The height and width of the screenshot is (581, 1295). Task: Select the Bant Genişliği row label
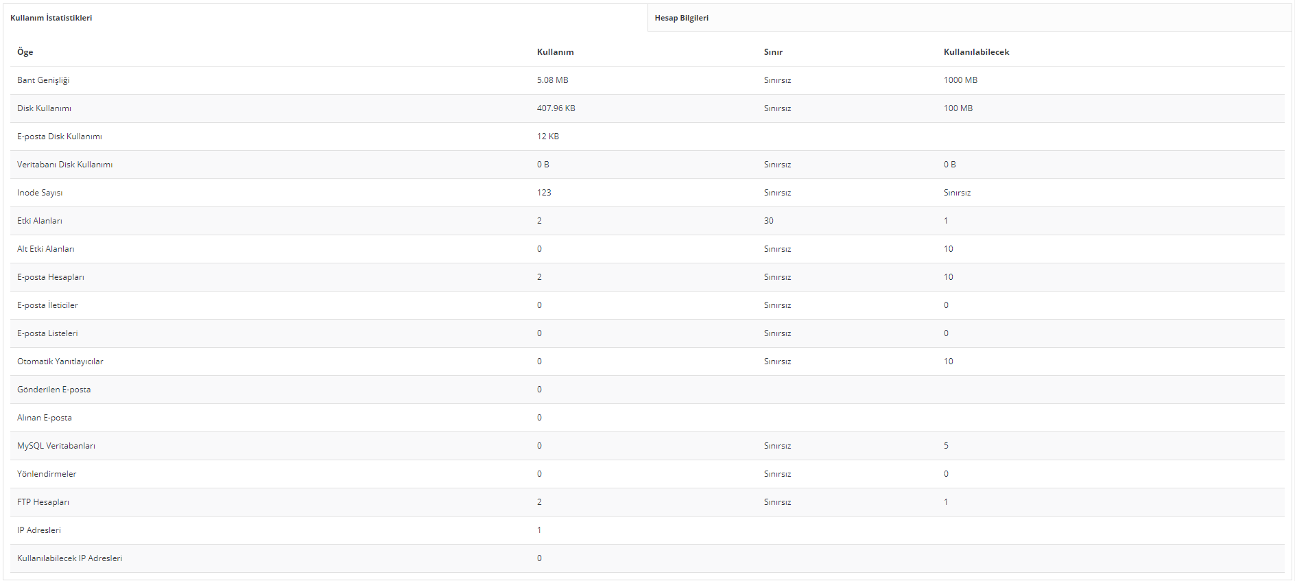[43, 80]
